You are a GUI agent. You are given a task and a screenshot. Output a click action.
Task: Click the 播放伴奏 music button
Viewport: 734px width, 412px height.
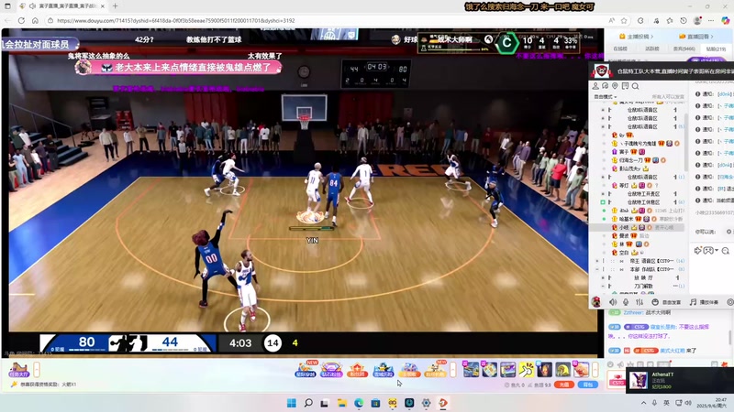[x=704, y=302]
